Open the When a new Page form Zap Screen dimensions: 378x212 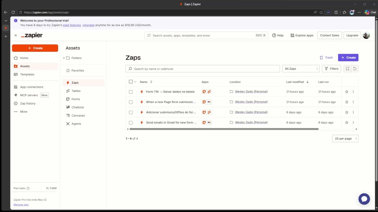click(x=171, y=102)
